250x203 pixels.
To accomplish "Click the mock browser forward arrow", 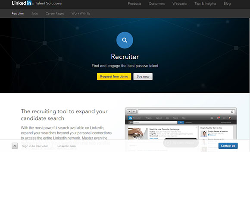I will (134, 111).
